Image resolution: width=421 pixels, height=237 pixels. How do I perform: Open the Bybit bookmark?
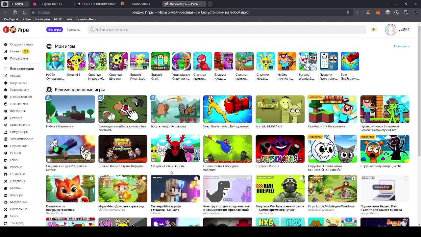pyautogui.click(x=69, y=19)
